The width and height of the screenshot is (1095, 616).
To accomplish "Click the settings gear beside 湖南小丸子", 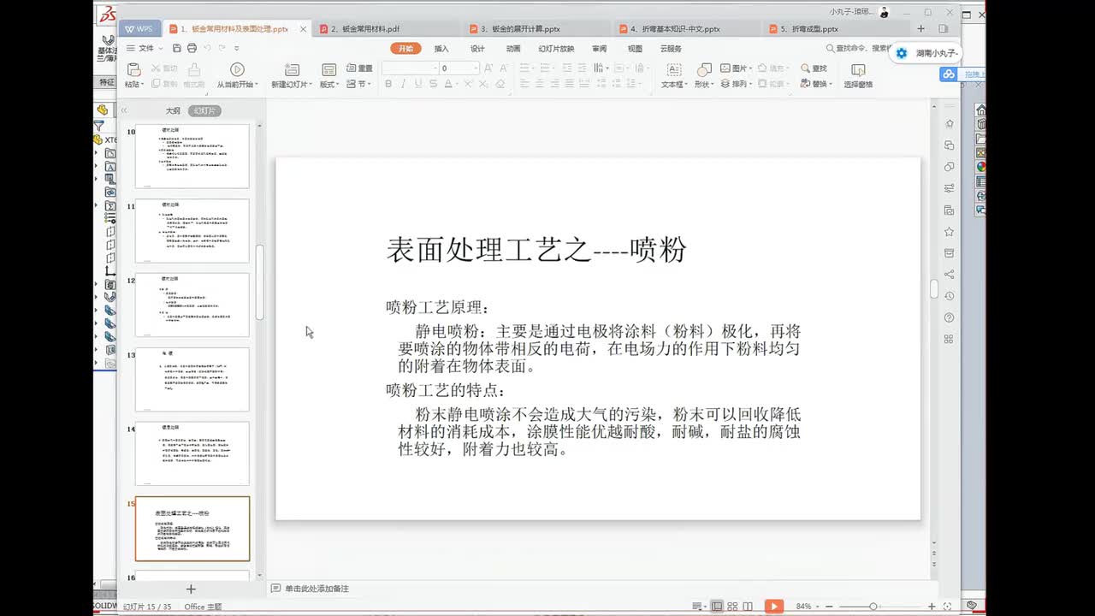I will tap(901, 53).
